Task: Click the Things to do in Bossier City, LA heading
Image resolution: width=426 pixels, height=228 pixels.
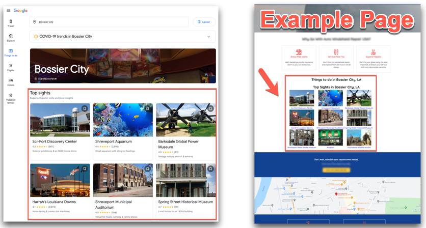Action: click(x=336, y=80)
